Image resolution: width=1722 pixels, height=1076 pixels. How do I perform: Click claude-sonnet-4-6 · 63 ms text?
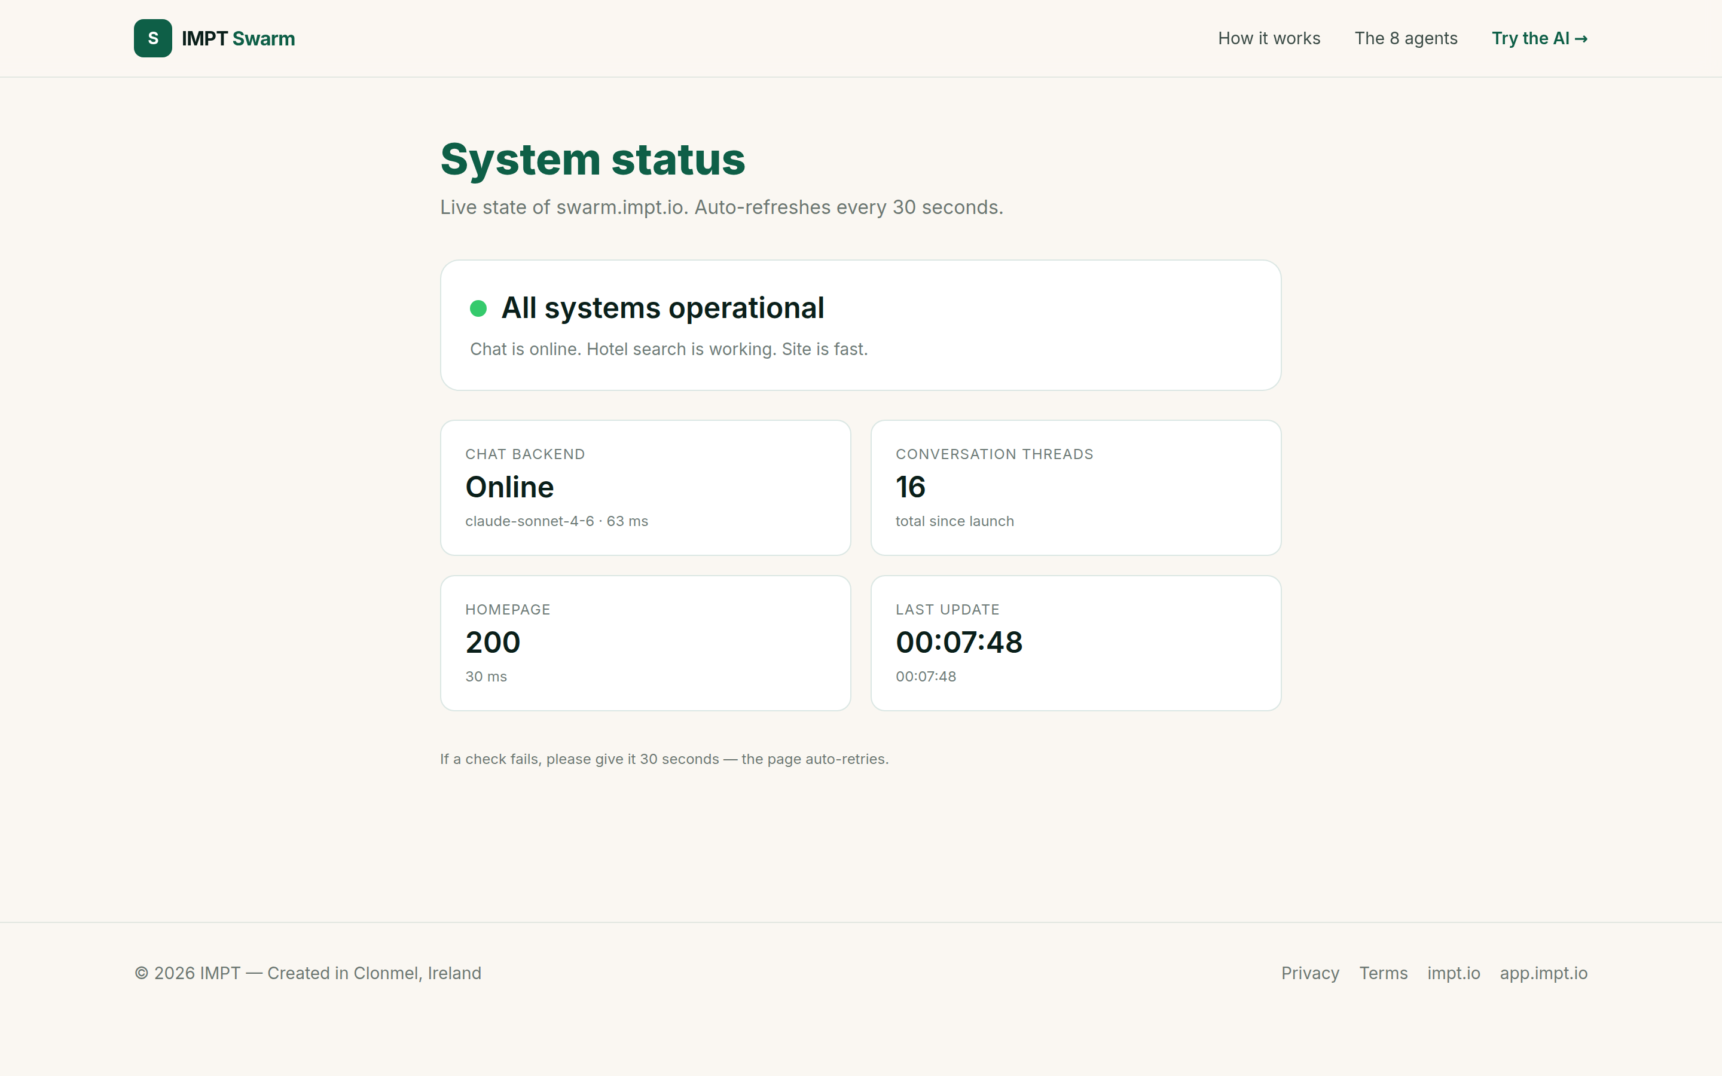coord(557,521)
